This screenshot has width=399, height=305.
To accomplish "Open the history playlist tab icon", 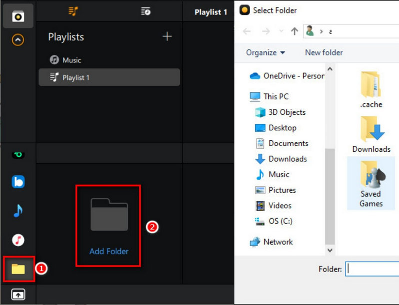I will (146, 11).
